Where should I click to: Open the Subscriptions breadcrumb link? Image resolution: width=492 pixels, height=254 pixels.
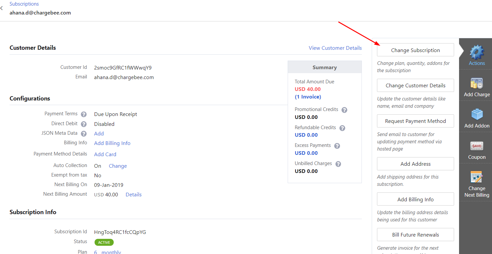tap(24, 4)
